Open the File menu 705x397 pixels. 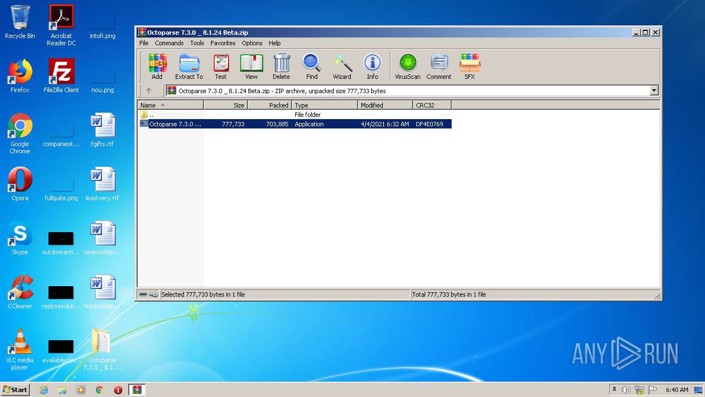[144, 43]
